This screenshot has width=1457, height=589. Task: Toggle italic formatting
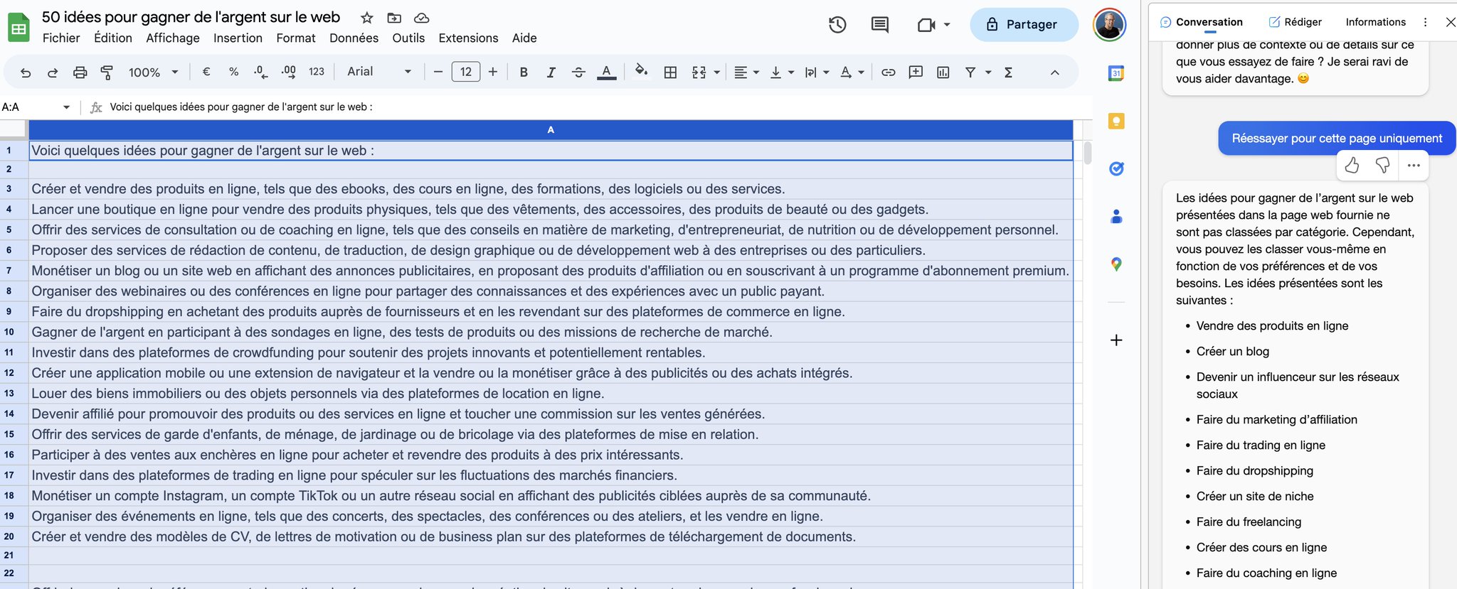[551, 72]
